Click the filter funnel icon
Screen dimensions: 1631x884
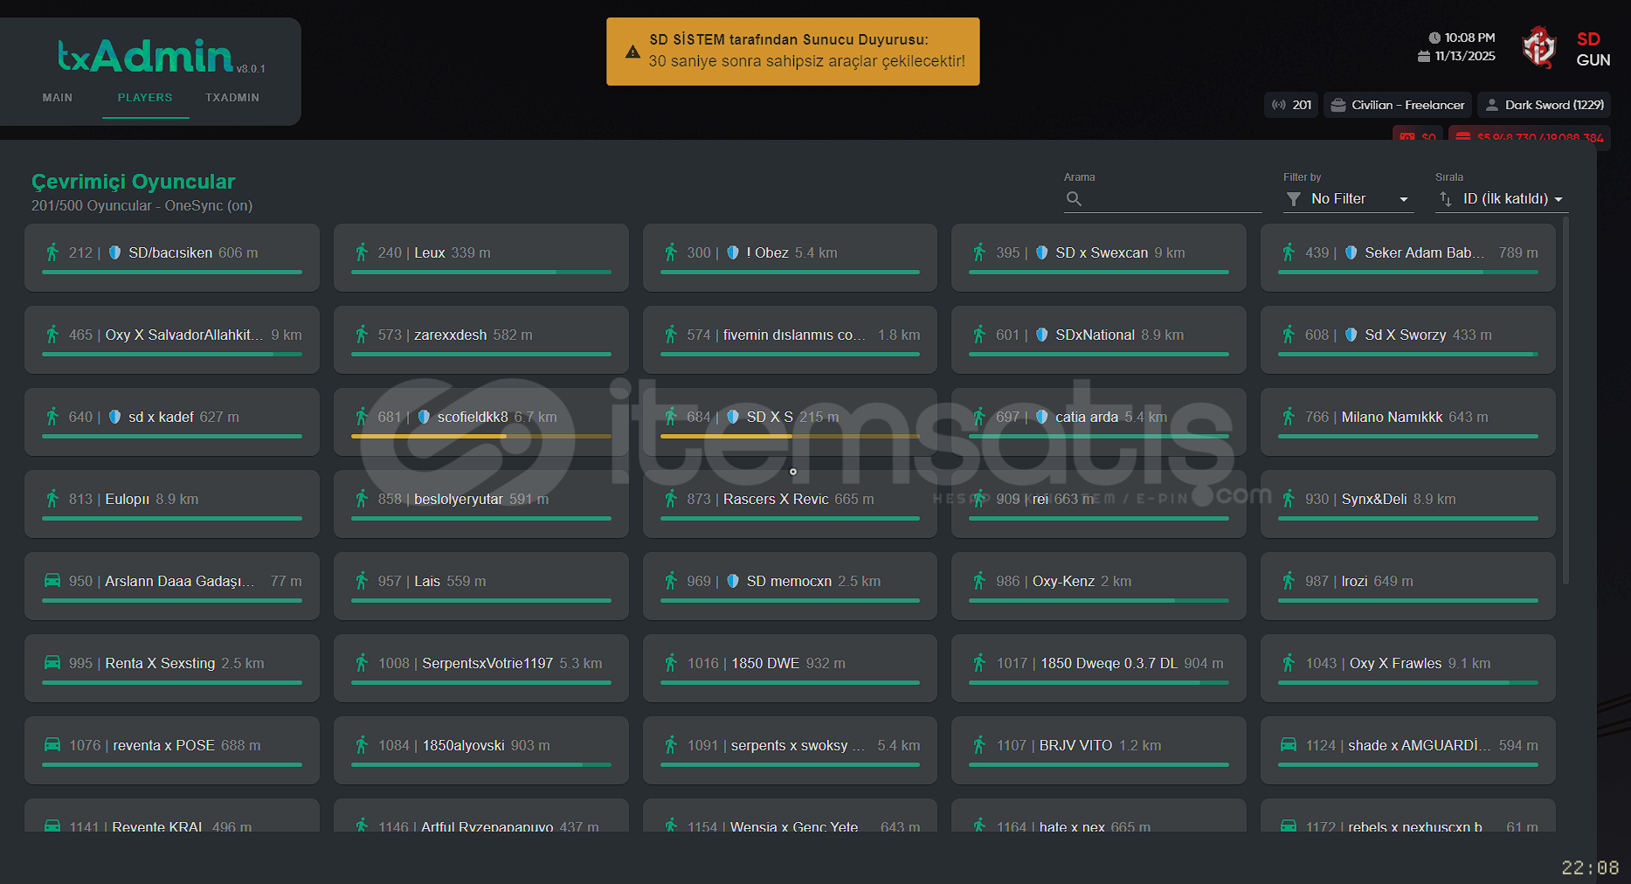click(1293, 199)
